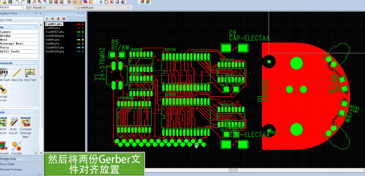Switch to the Panel Data tab
Screen dimensions: 365x176
[x=21, y=164]
